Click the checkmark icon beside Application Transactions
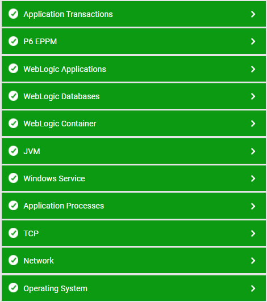This screenshot has height=302, width=267. tap(13, 14)
